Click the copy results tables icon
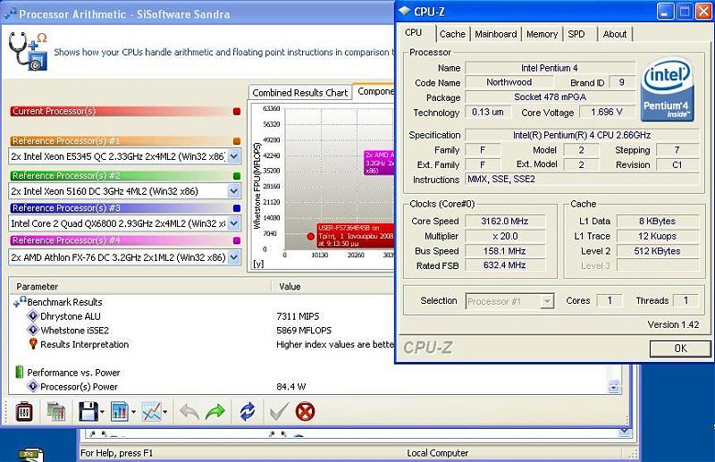The width and height of the screenshot is (715, 462). pos(55,412)
